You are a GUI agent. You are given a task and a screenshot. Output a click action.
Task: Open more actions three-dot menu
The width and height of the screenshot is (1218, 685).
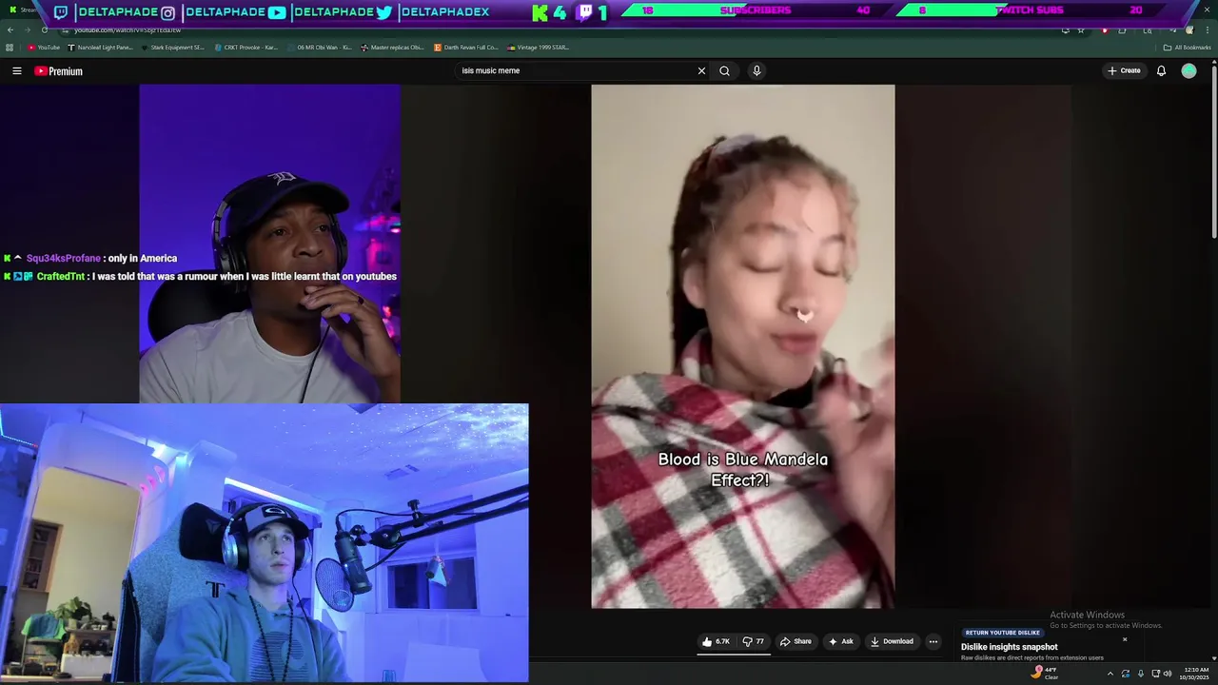tap(933, 641)
